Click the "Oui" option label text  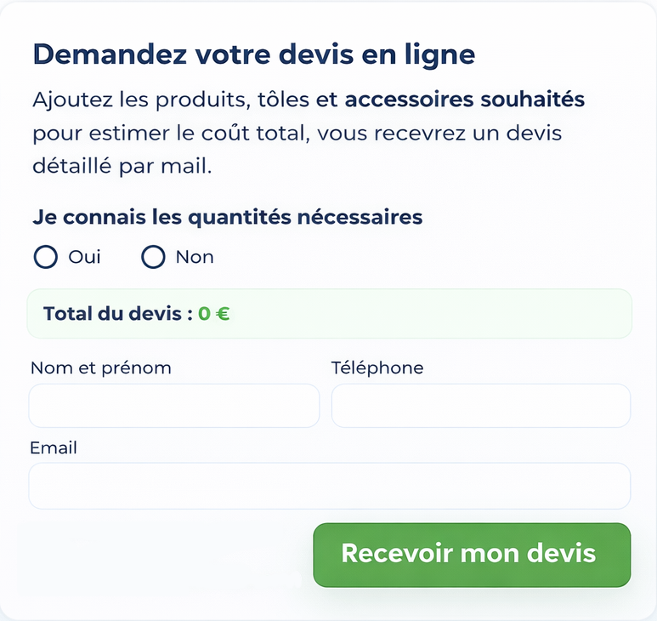pos(84,257)
